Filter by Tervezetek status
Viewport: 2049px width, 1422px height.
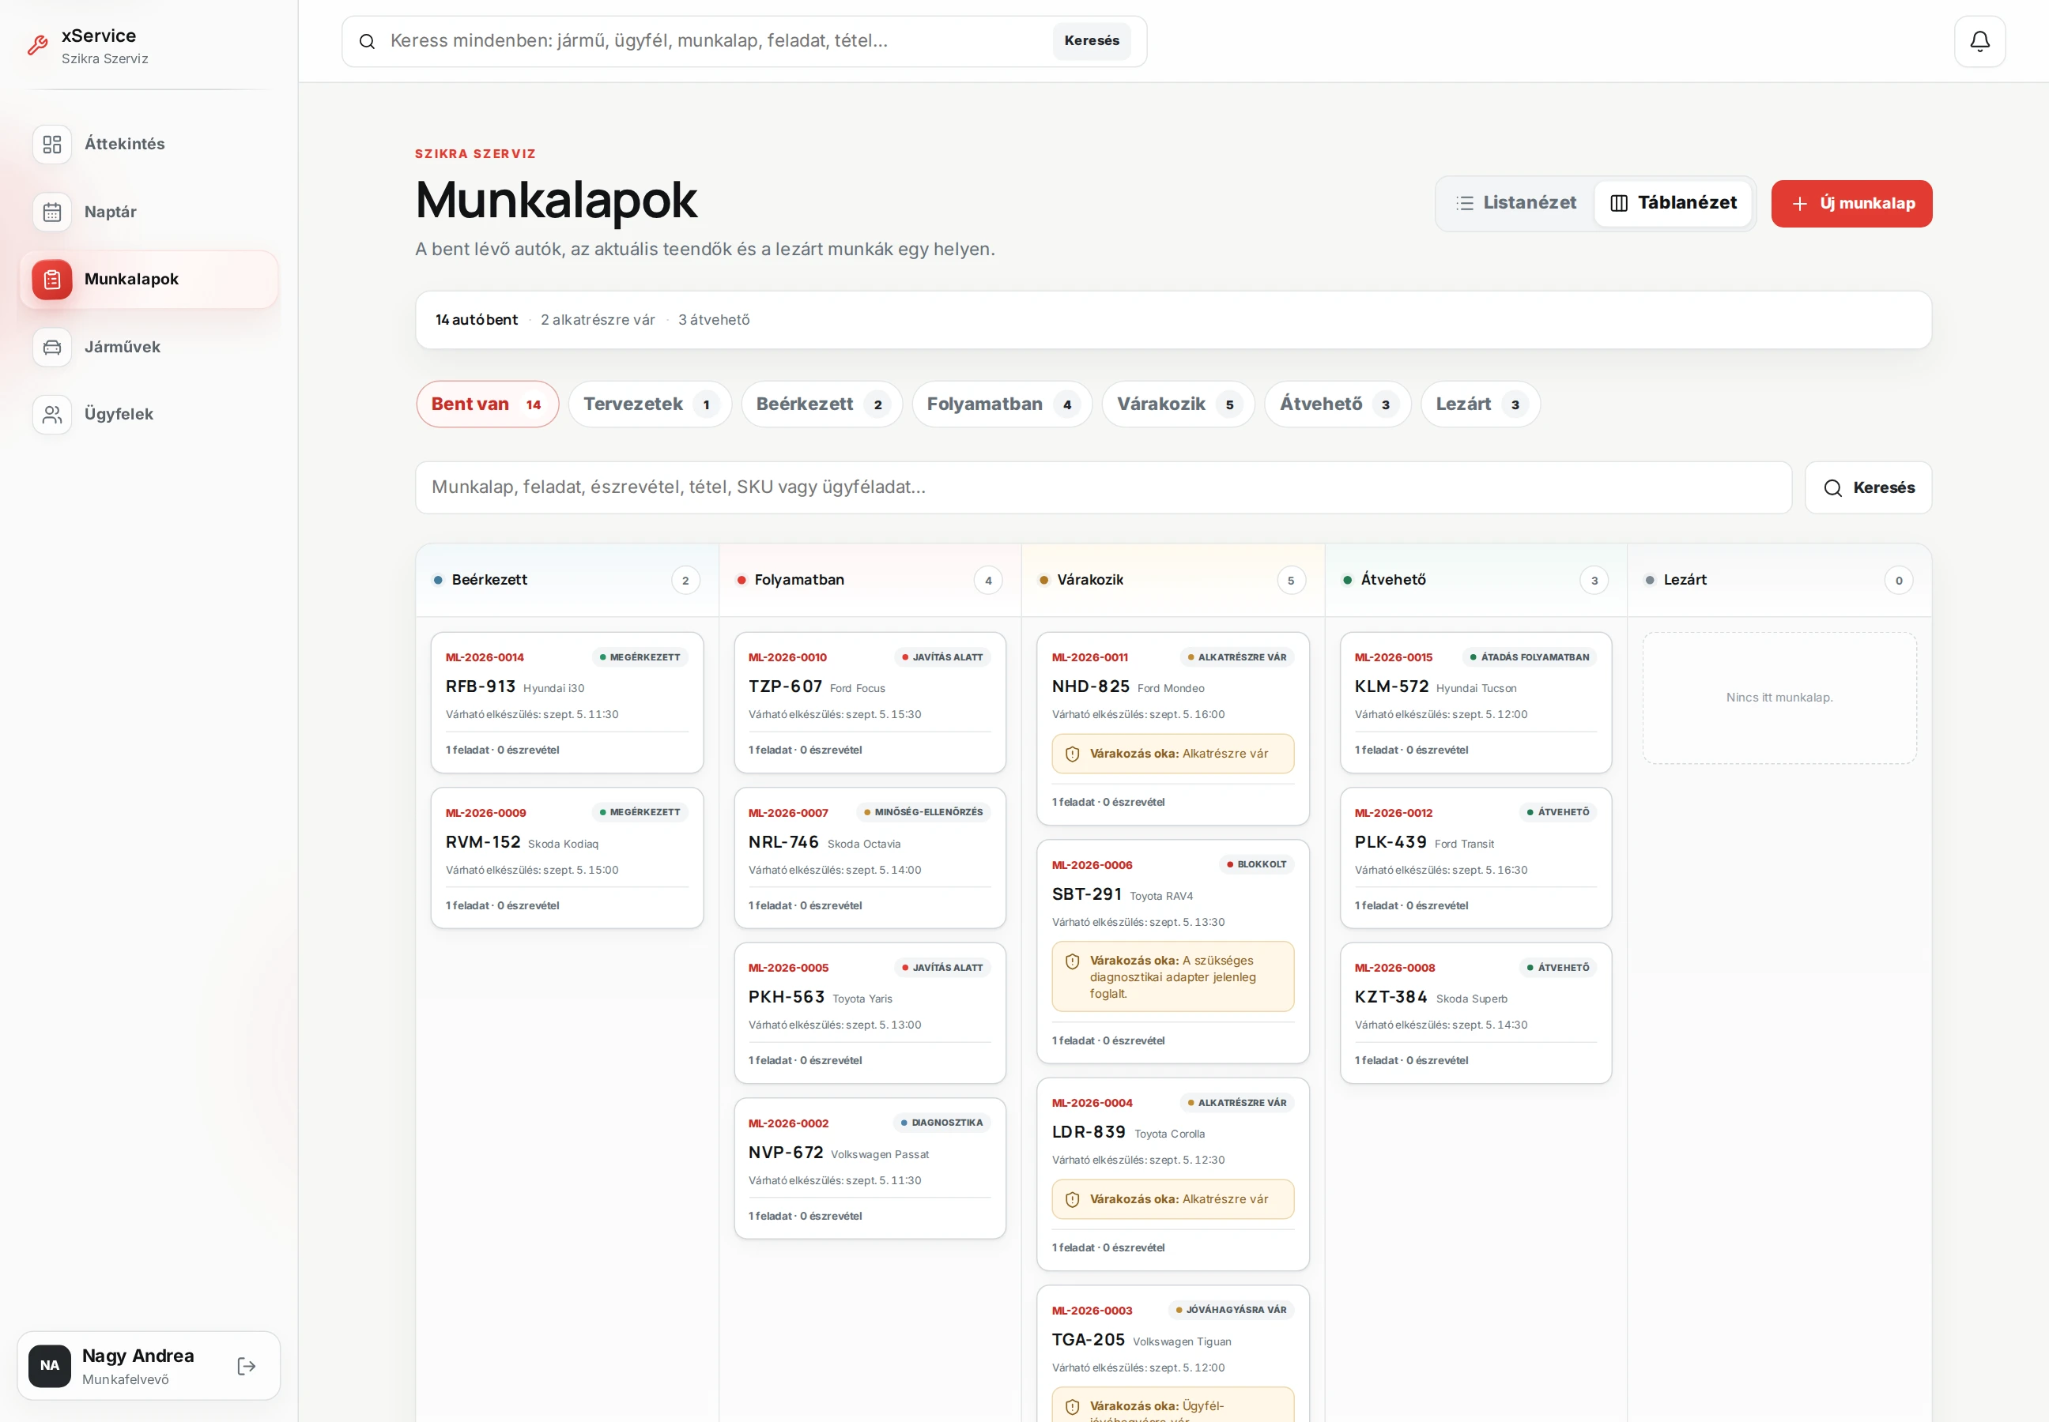tap(650, 404)
